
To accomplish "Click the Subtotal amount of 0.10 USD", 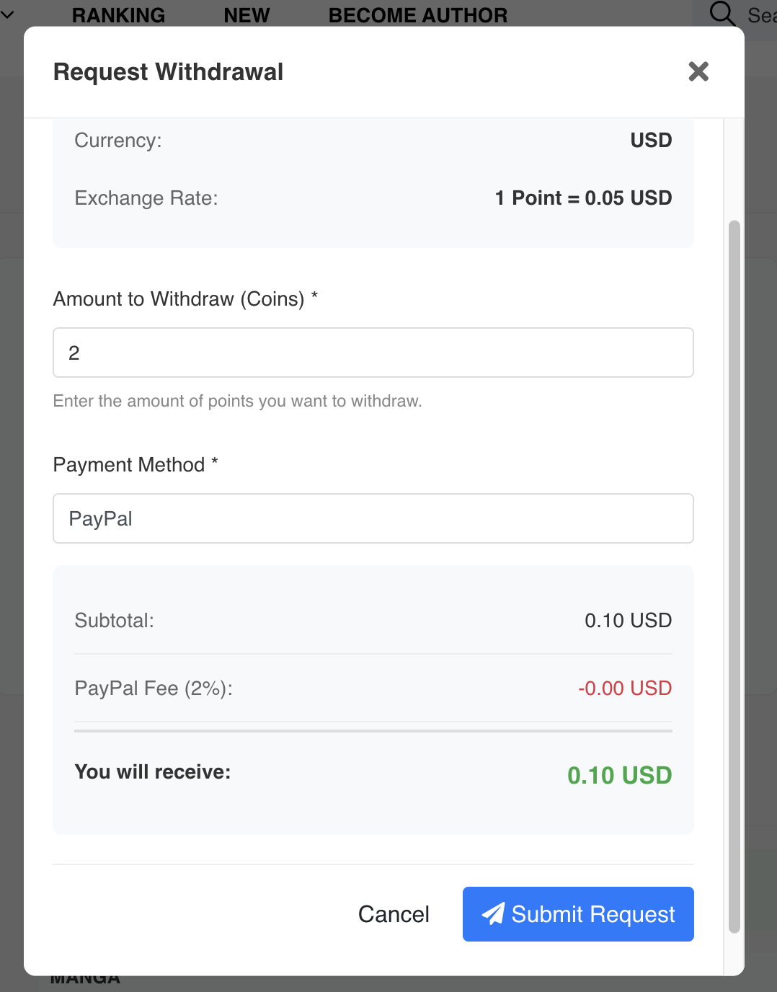I will [x=628, y=620].
